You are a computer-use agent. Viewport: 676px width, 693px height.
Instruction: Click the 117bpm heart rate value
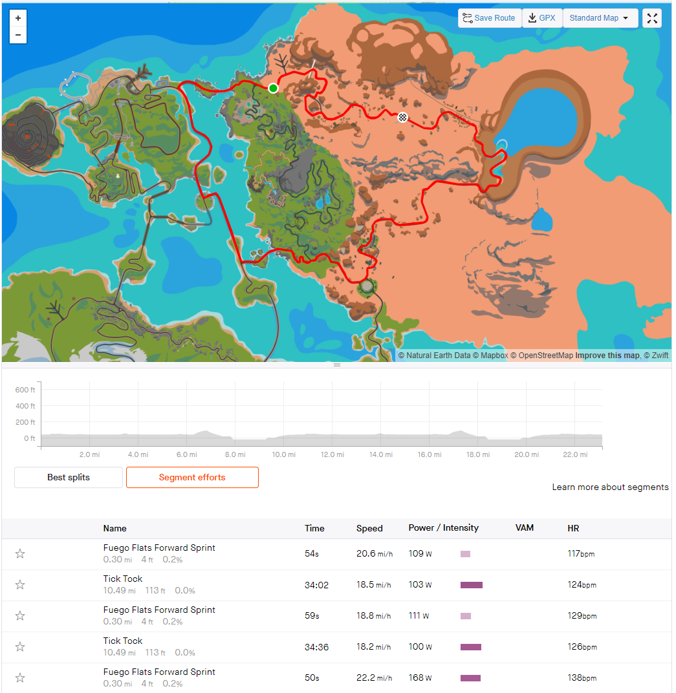[x=581, y=554]
